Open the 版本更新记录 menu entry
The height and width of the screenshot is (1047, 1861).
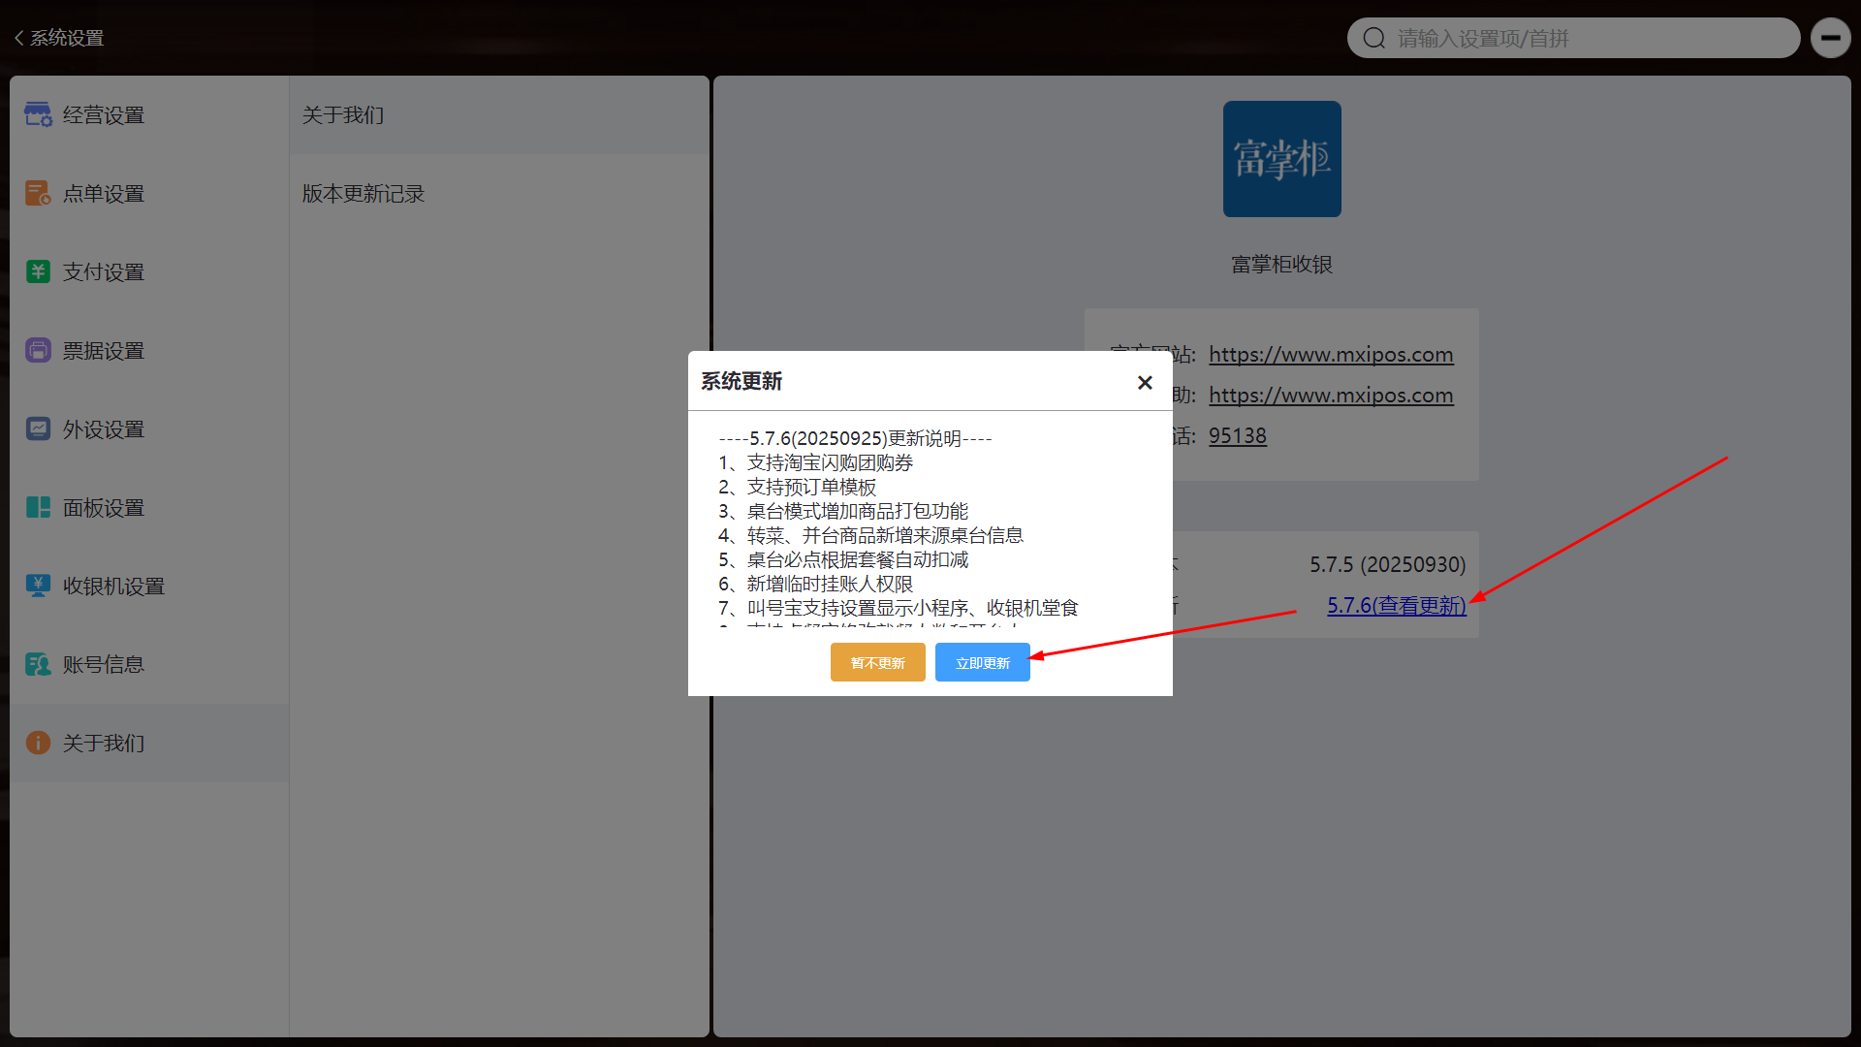pyautogui.click(x=363, y=194)
